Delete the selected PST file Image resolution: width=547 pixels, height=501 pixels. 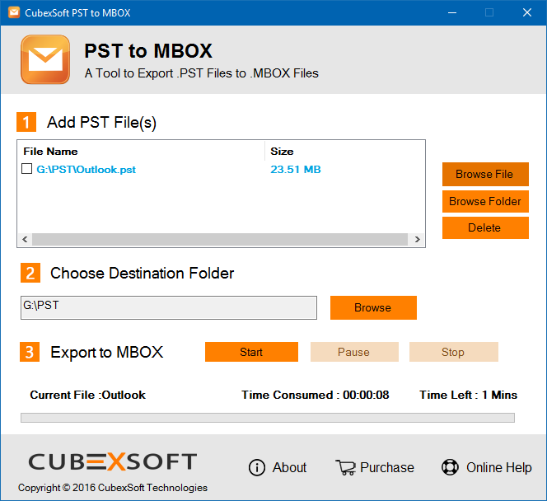click(x=484, y=228)
